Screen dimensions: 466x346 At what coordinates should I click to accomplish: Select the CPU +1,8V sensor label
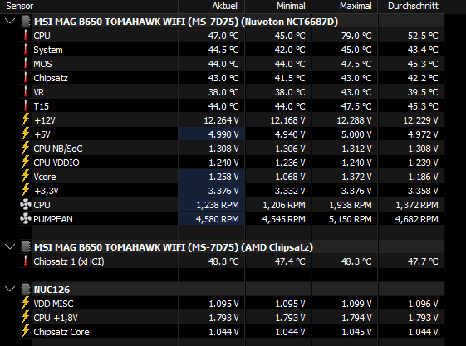(x=56, y=318)
